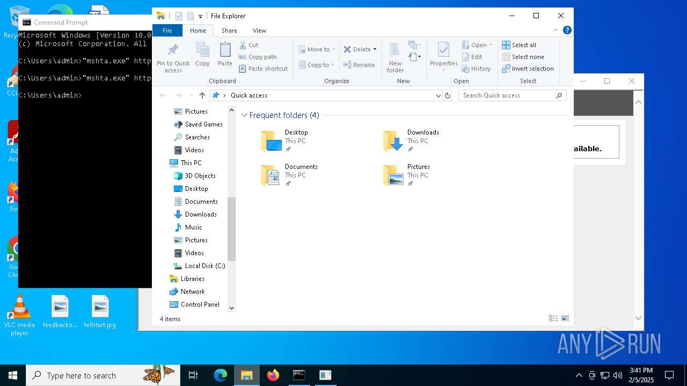Click Invert selection
The width and height of the screenshot is (687, 386).
[x=528, y=69]
